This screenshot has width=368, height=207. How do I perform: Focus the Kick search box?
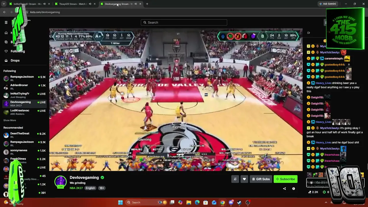tap(184, 22)
